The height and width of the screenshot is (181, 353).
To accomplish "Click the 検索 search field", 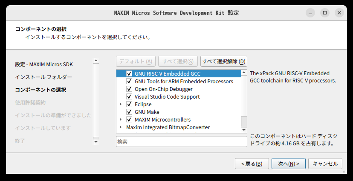I will pos(182,141).
